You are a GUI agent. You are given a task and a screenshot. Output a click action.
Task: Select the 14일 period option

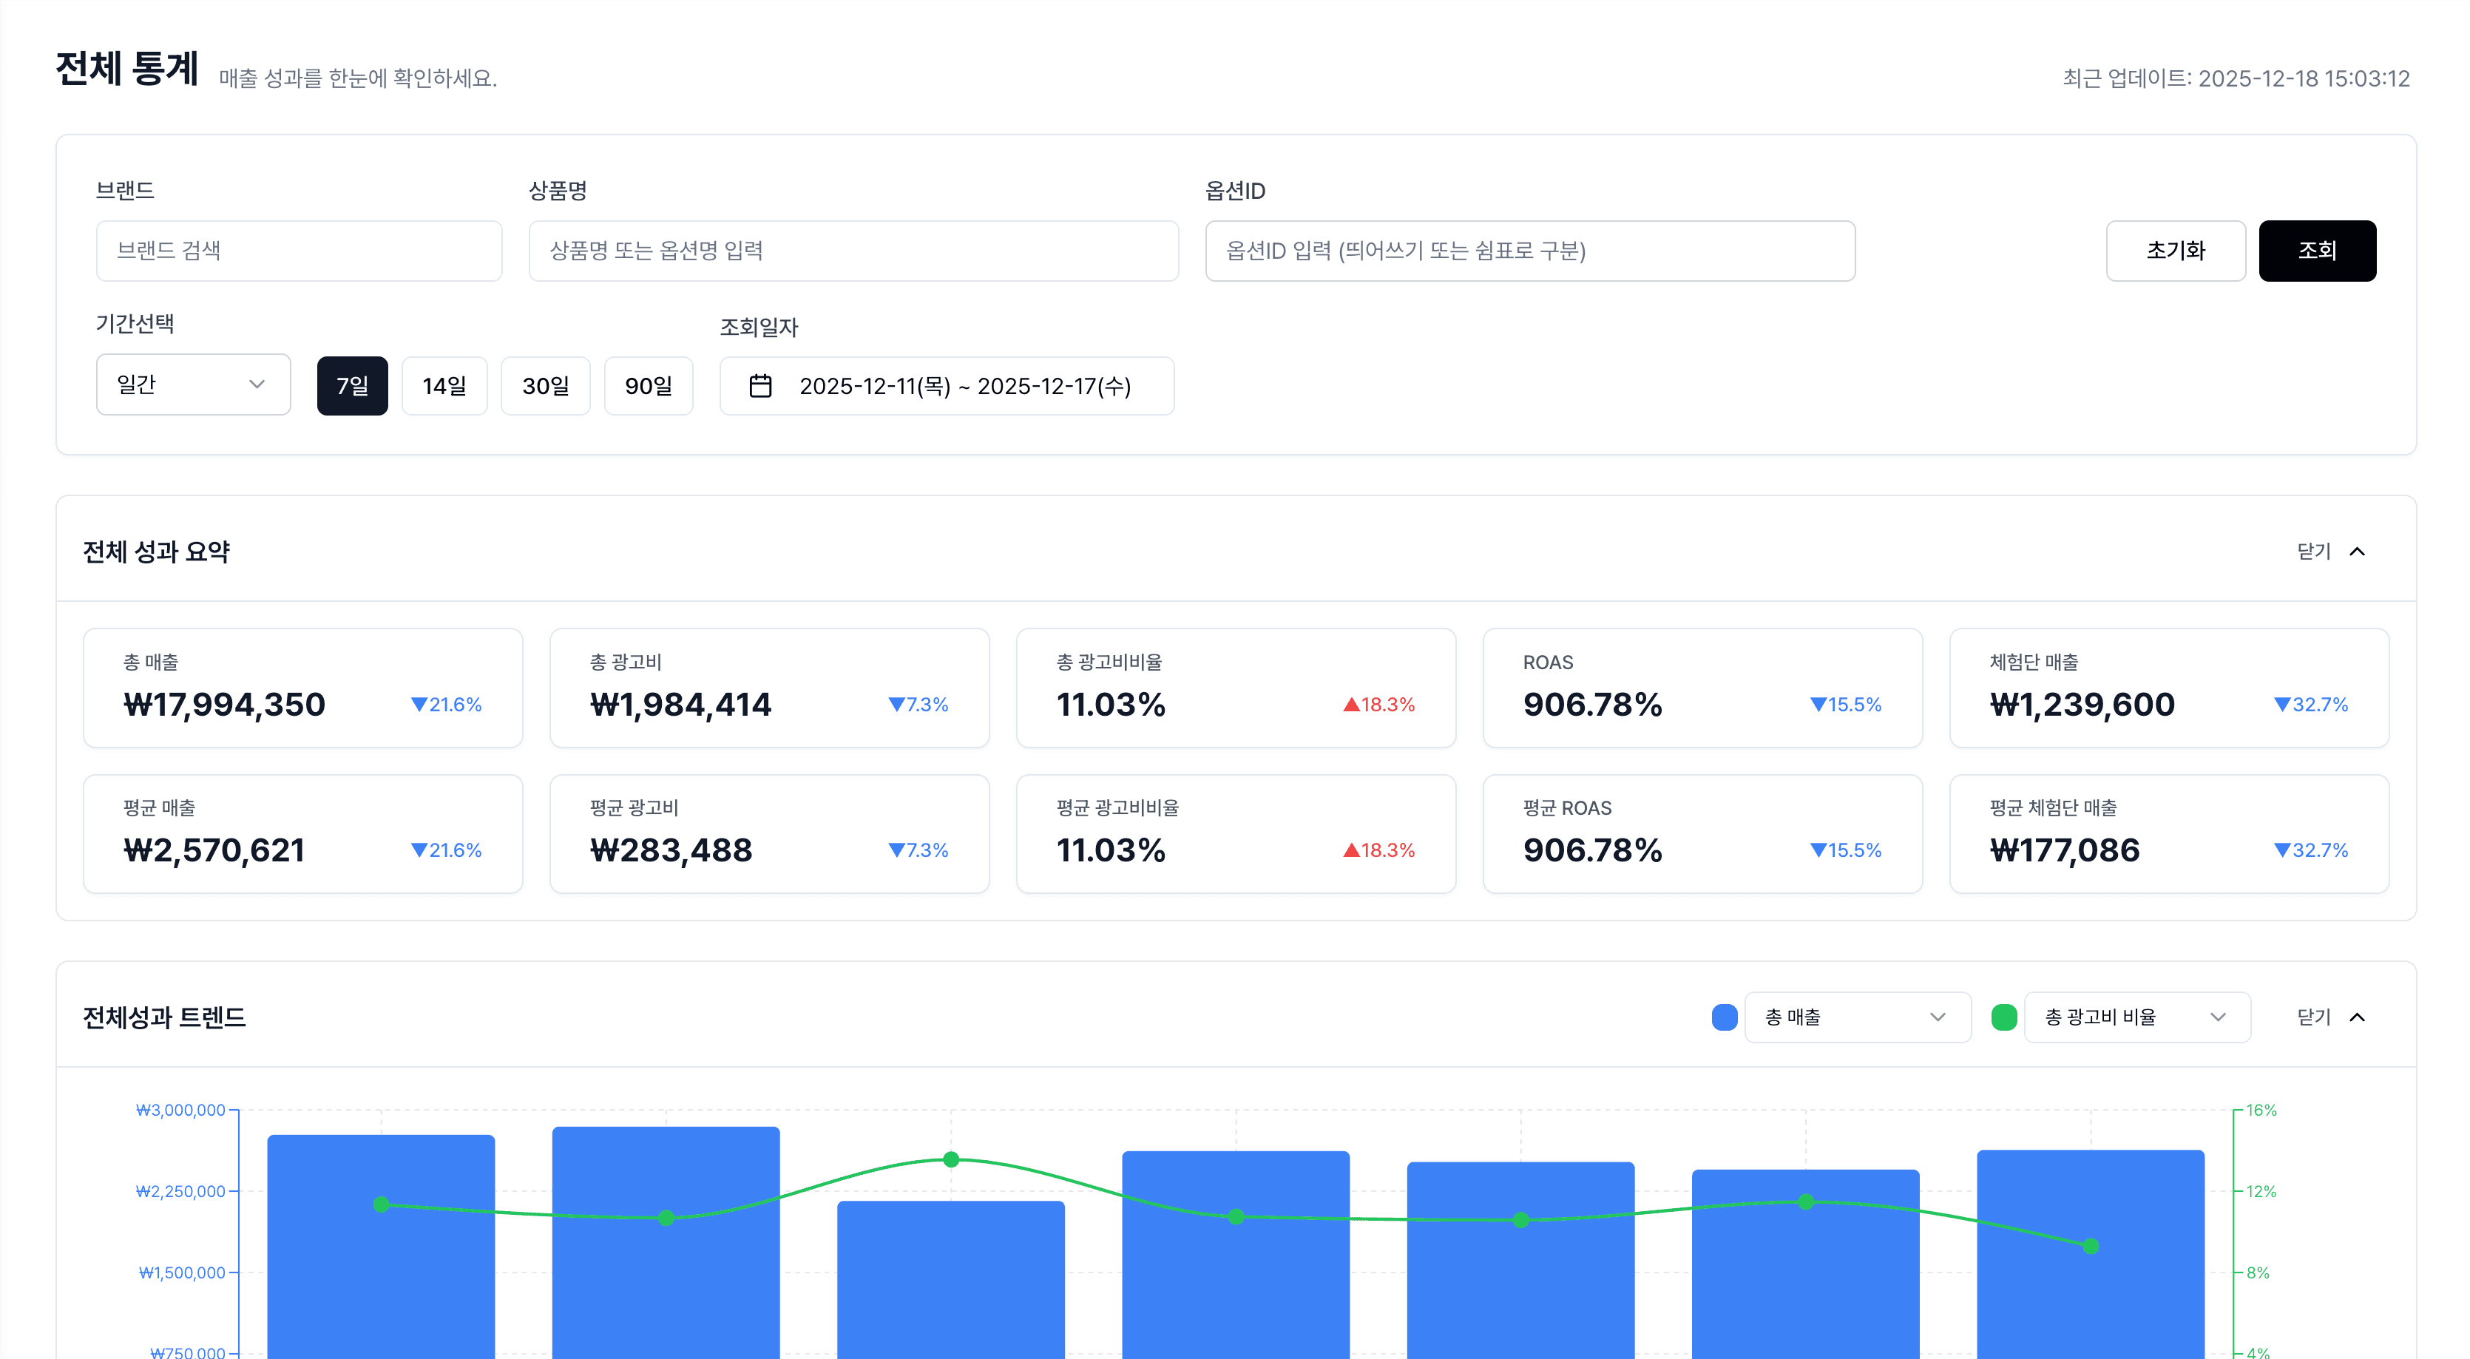click(444, 386)
